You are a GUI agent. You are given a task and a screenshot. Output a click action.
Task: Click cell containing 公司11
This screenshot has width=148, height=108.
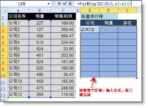(18, 88)
